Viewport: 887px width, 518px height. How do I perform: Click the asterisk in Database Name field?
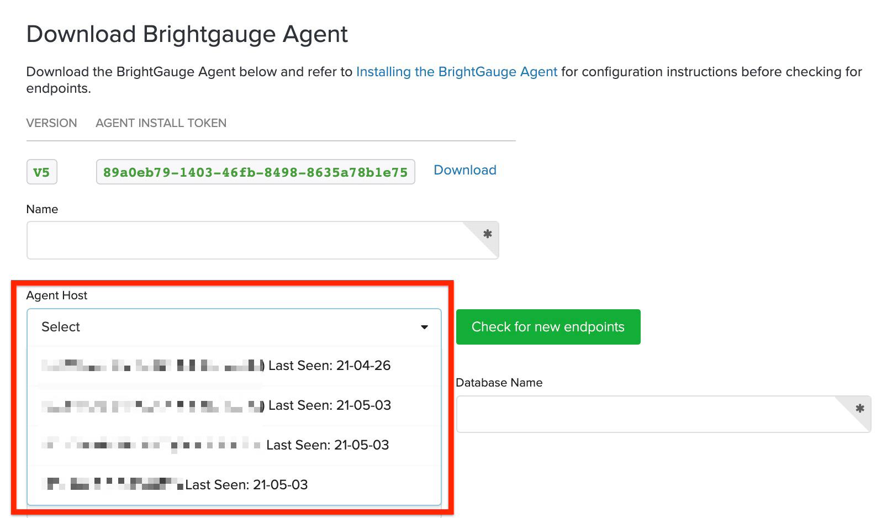[x=859, y=409]
